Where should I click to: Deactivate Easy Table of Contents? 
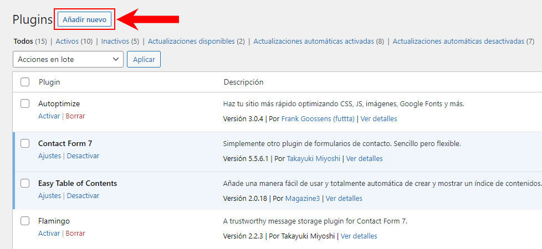(83, 196)
